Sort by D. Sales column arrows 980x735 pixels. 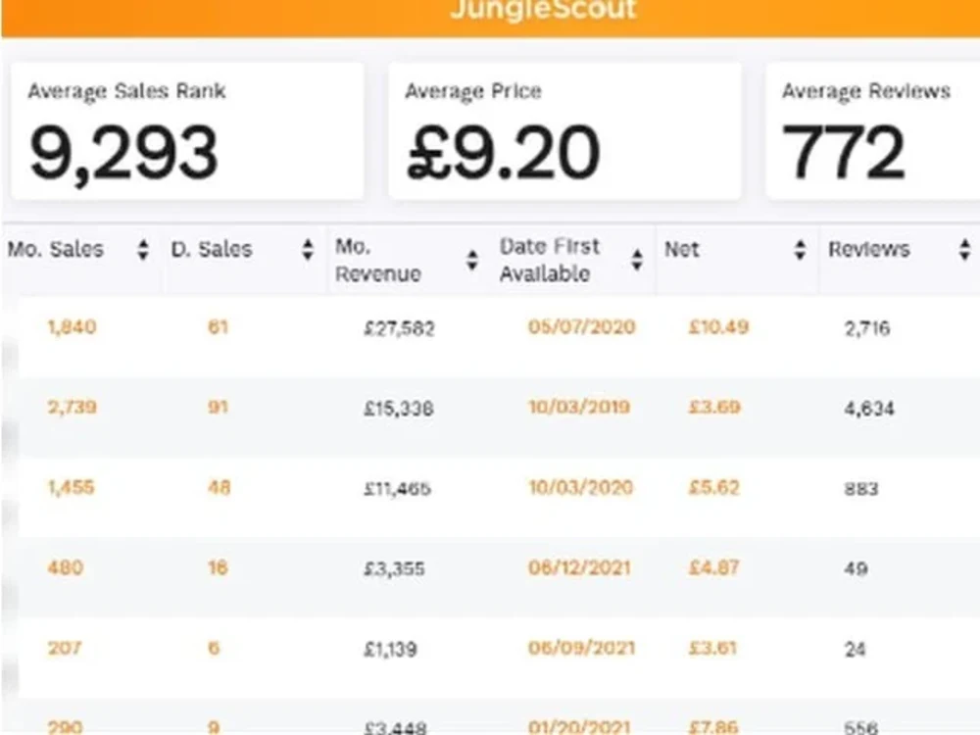tap(308, 249)
